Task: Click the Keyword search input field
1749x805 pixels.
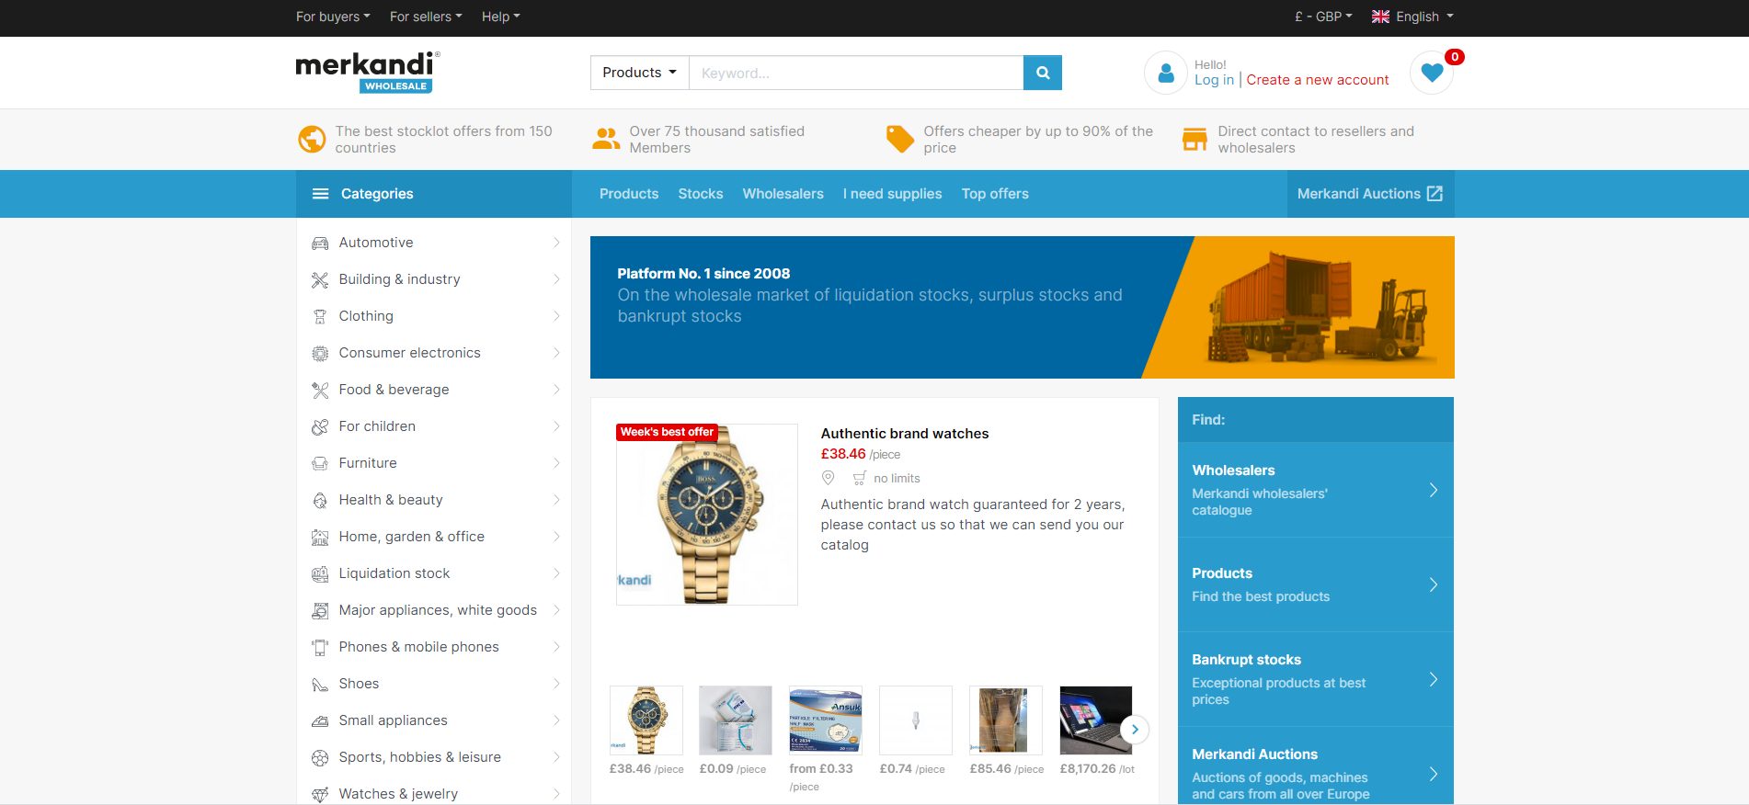Action: click(x=855, y=73)
